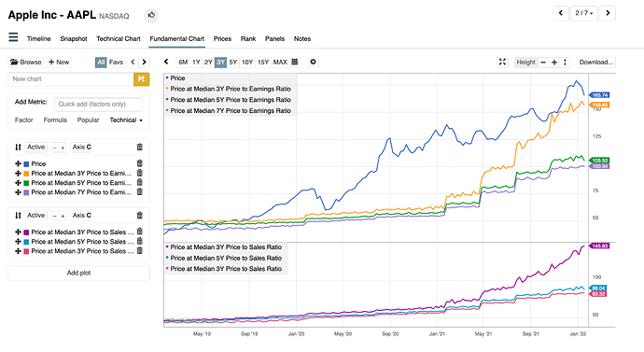The height and width of the screenshot is (352, 644).
Task: Open the Rank tab
Action: click(x=248, y=38)
